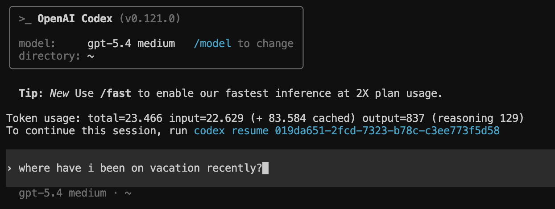Click the › chevron before the prompt
The image size is (555, 209).
10,168
